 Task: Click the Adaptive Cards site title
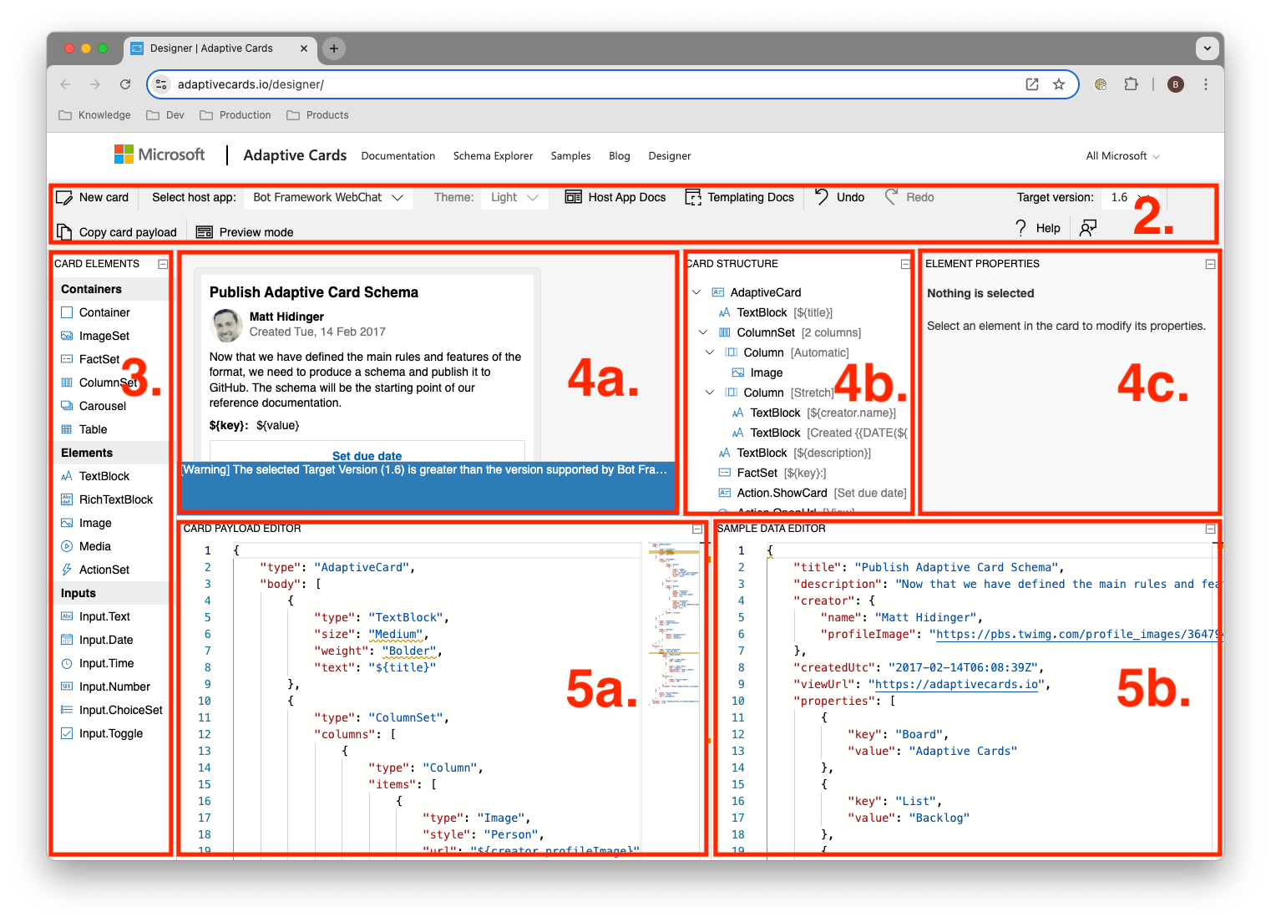coord(295,155)
